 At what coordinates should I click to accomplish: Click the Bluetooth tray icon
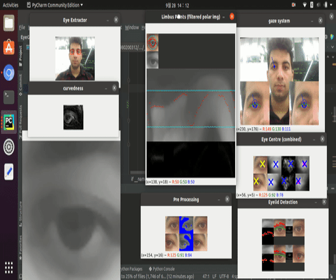click(x=312, y=5)
